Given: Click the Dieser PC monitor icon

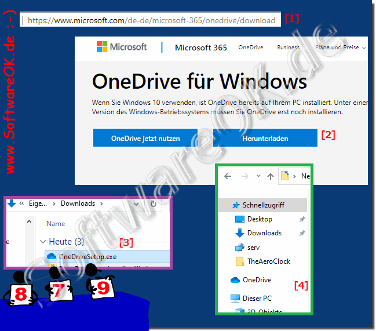Looking at the screenshot, I should coord(235,299).
